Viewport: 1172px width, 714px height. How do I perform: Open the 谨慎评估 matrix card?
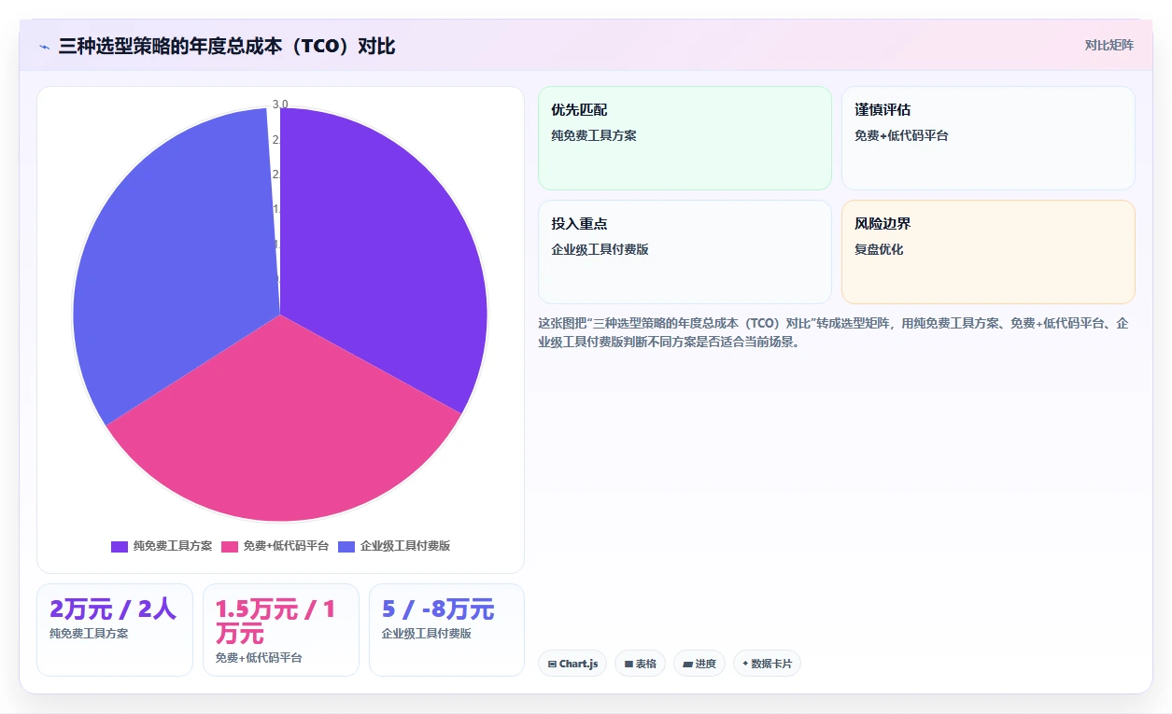tap(988, 138)
